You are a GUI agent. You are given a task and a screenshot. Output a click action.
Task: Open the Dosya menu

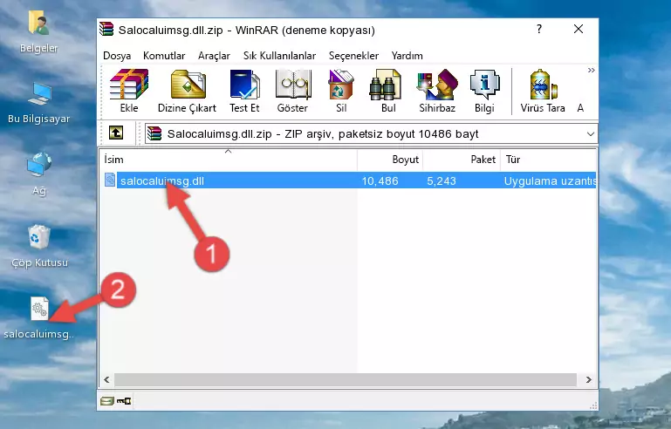click(117, 56)
